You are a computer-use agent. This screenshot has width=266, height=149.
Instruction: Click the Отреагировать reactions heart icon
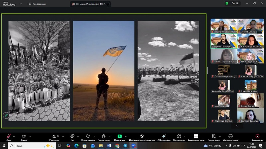[88, 136]
